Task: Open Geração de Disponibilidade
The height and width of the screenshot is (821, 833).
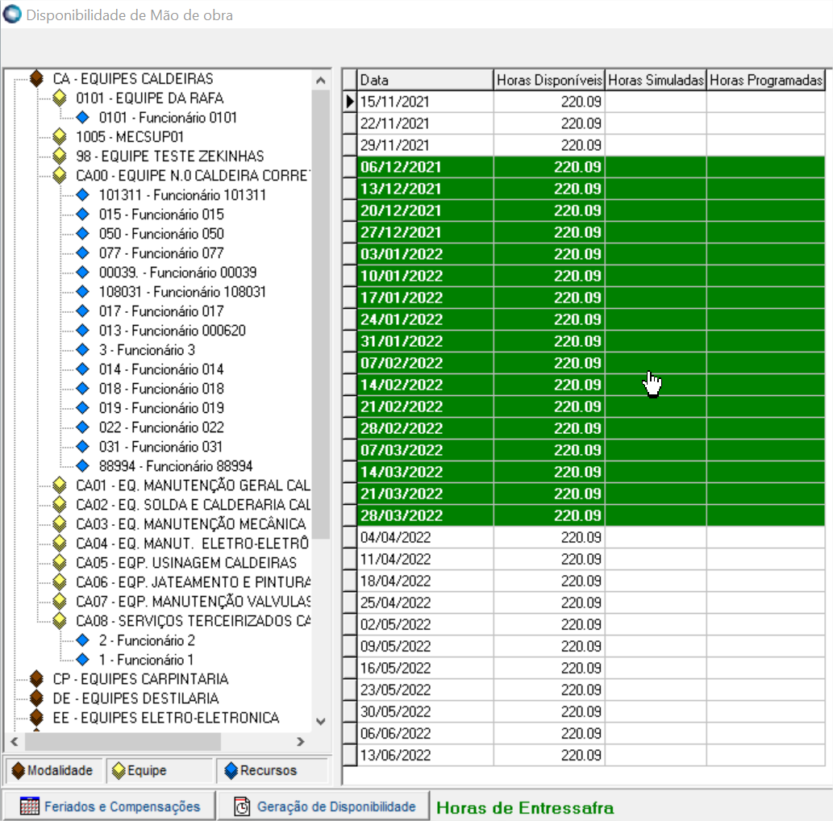Action: coord(324,806)
